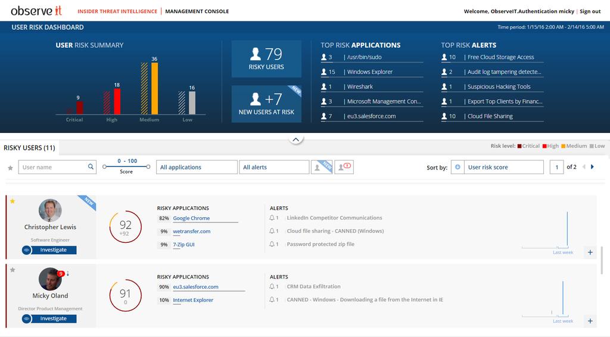Screen dimensions: 610x337
Task: Expand Christopher Lewis row with plus icon
Action: pos(590,252)
